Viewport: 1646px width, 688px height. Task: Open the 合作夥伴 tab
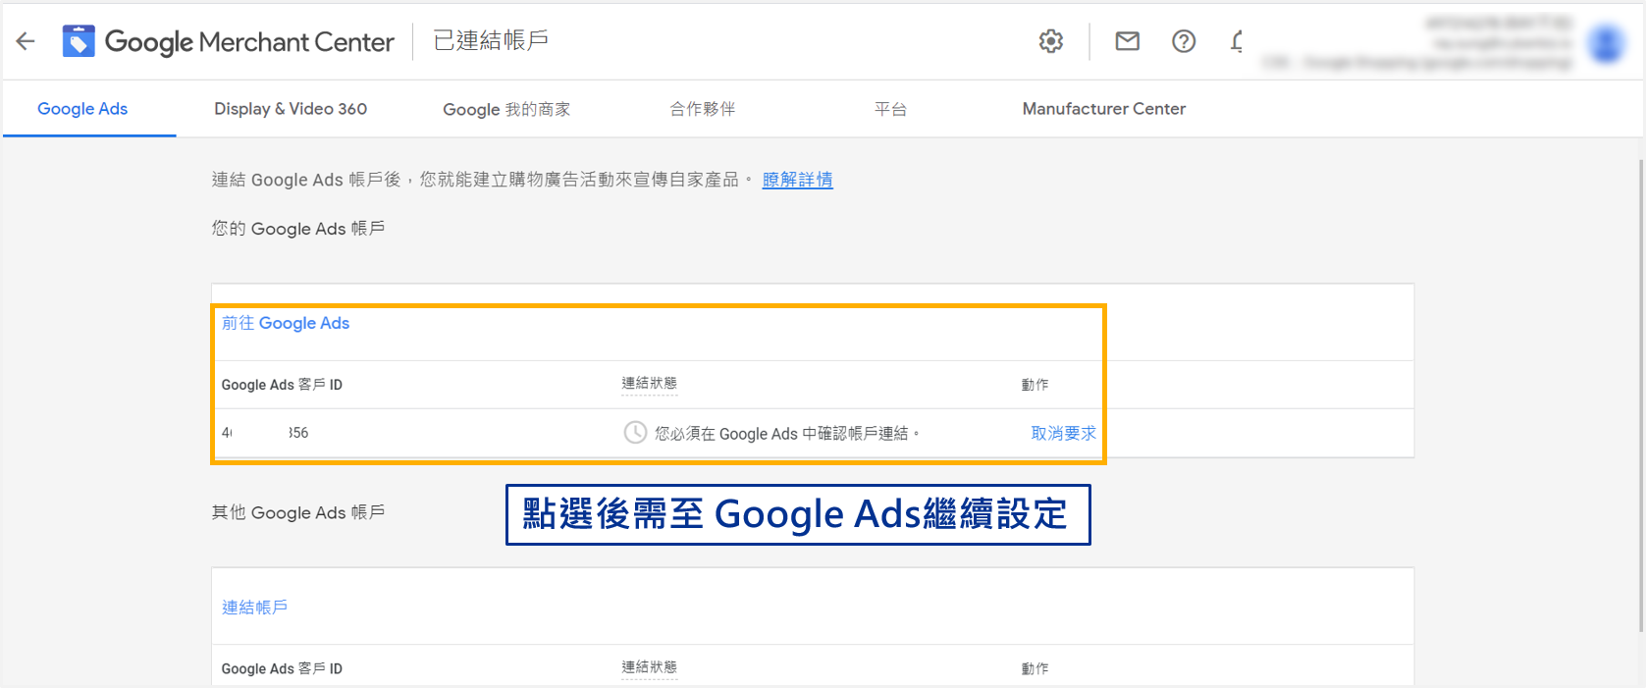[x=703, y=109]
